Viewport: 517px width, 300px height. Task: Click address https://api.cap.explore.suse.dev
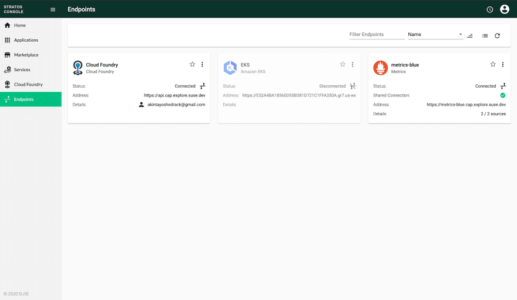pyautogui.click(x=174, y=95)
